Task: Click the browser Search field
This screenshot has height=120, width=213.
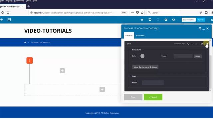Action: [163, 13]
